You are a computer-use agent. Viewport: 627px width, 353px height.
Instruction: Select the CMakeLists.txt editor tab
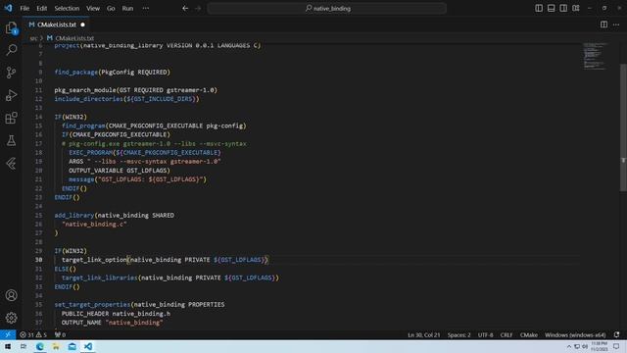[56, 25]
